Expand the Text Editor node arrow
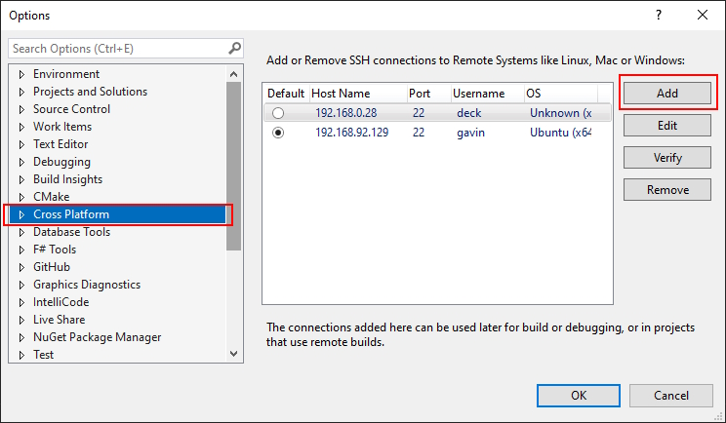 pos(21,144)
